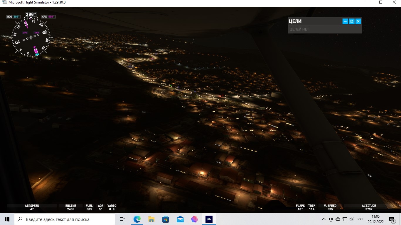Open the Mail app from taskbar
This screenshot has height=225, width=401.
click(180, 219)
